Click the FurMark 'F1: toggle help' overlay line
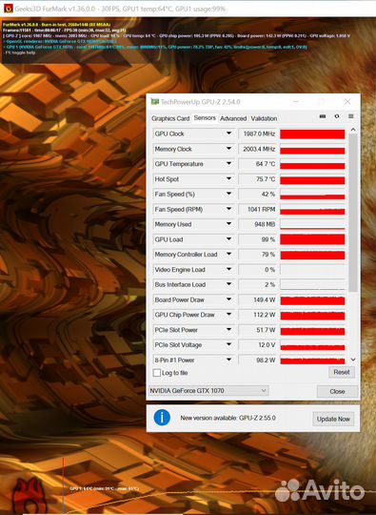 [20, 52]
